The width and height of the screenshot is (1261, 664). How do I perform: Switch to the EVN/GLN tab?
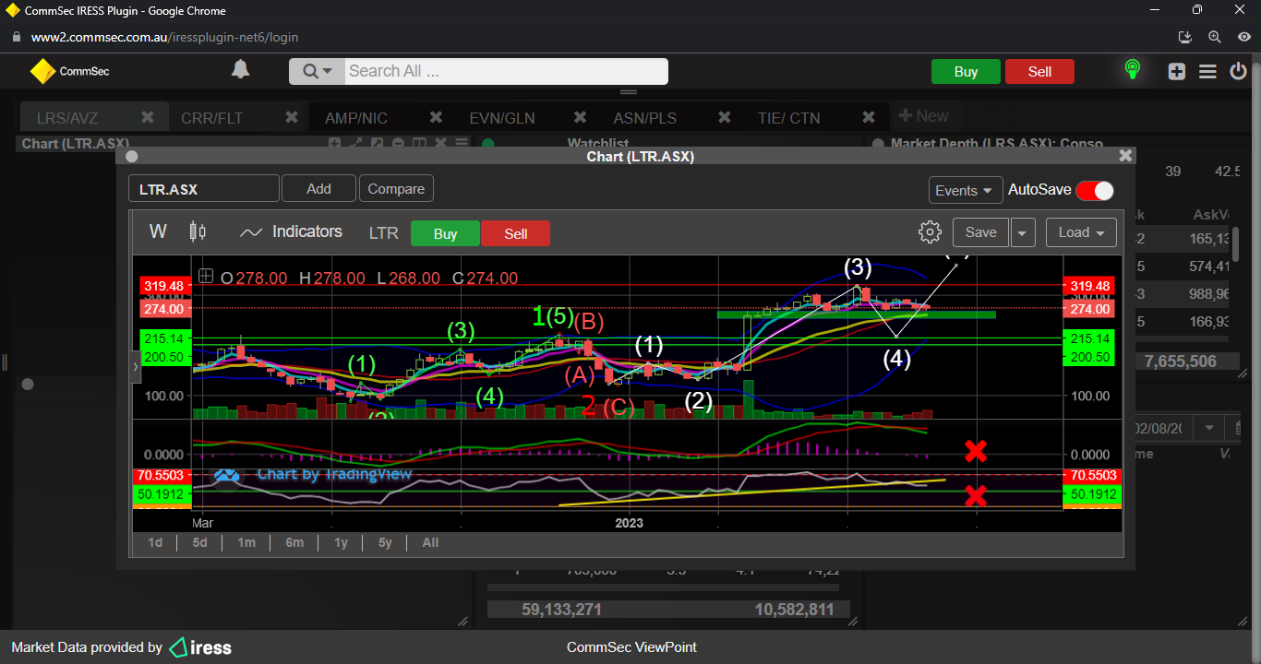pyautogui.click(x=501, y=118)
